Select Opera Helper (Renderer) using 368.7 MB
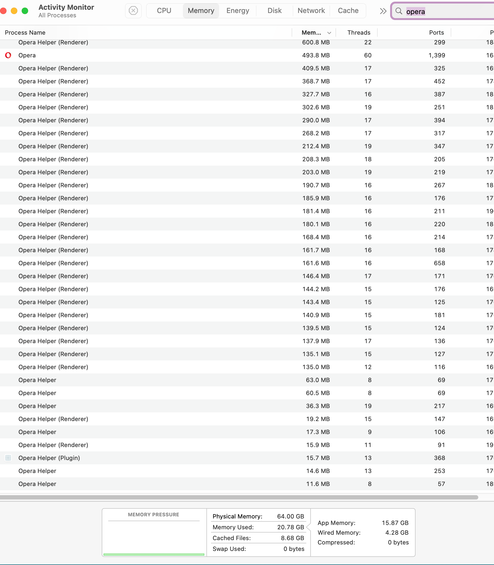Screen dimensions: 494x565 (247, 81)
